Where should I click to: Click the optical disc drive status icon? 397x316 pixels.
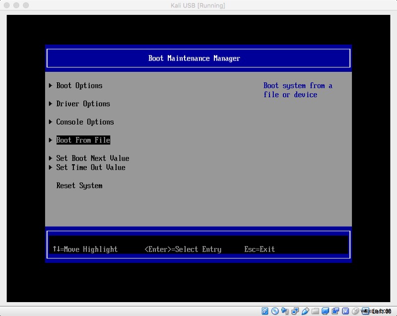pyautogui.click(x=275, y=311)
